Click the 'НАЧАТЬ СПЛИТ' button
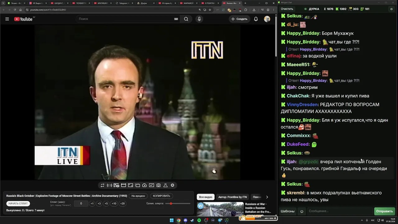This screenshot has height=224, width=398. coord(18,203)
